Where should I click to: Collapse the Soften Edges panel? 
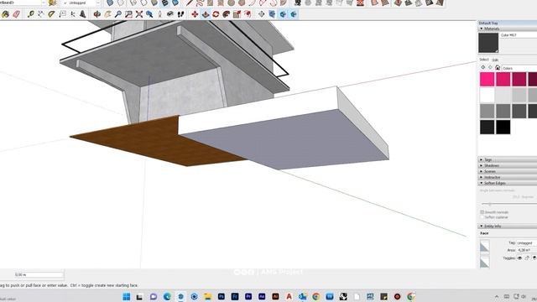click(482, 183)
